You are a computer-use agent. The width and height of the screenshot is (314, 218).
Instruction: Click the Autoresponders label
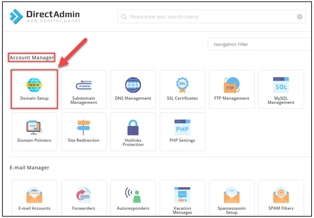click(133, 208)
